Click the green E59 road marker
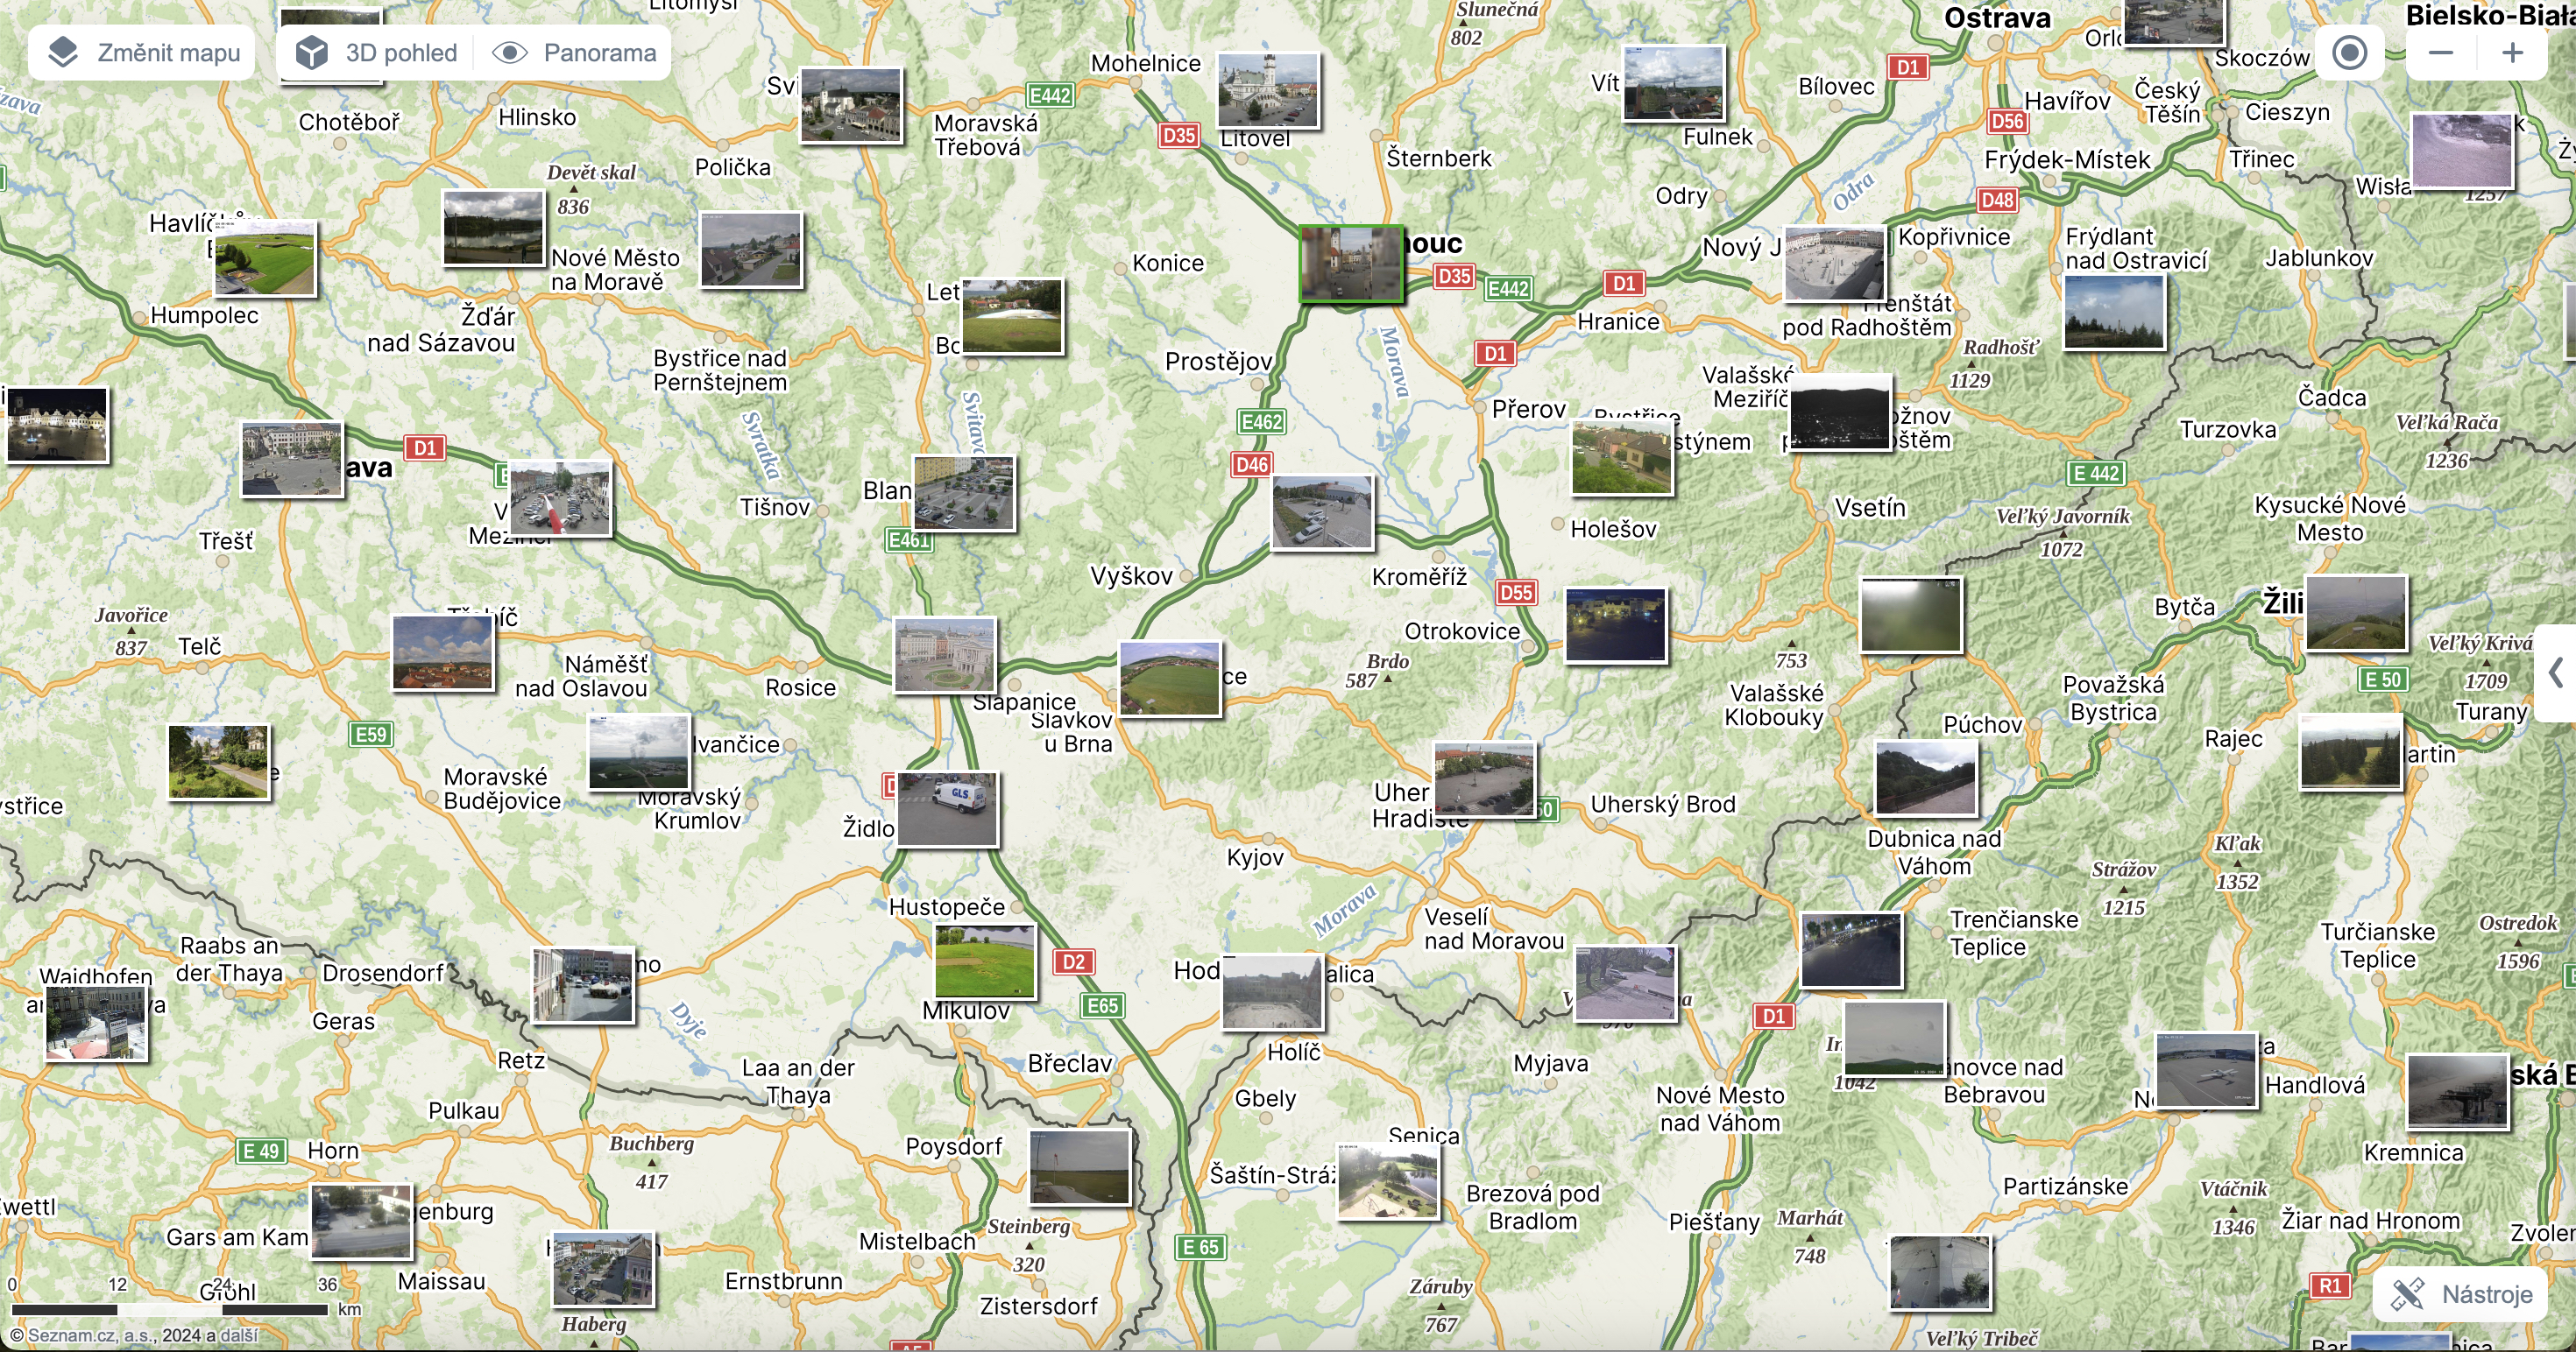The image size is (2576, 1352). (371, 735)
